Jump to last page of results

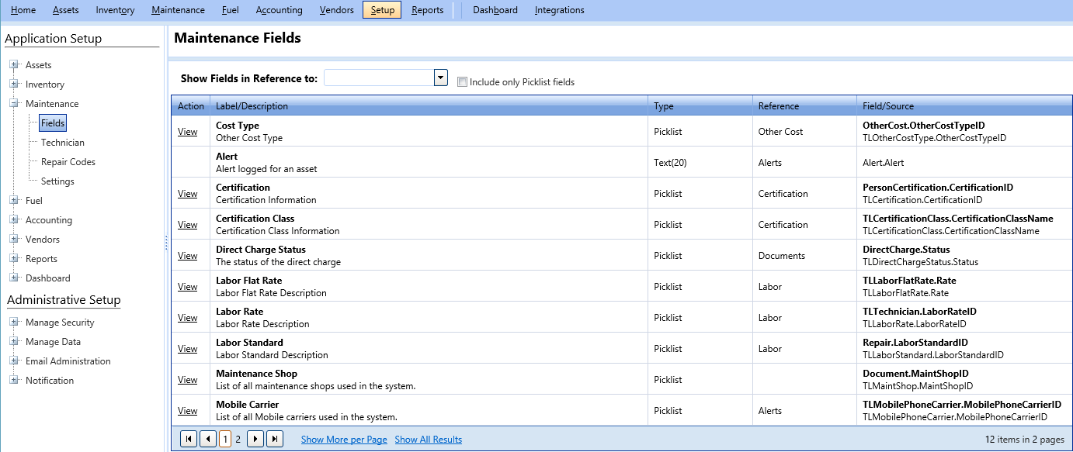click(x=275, y=440)
